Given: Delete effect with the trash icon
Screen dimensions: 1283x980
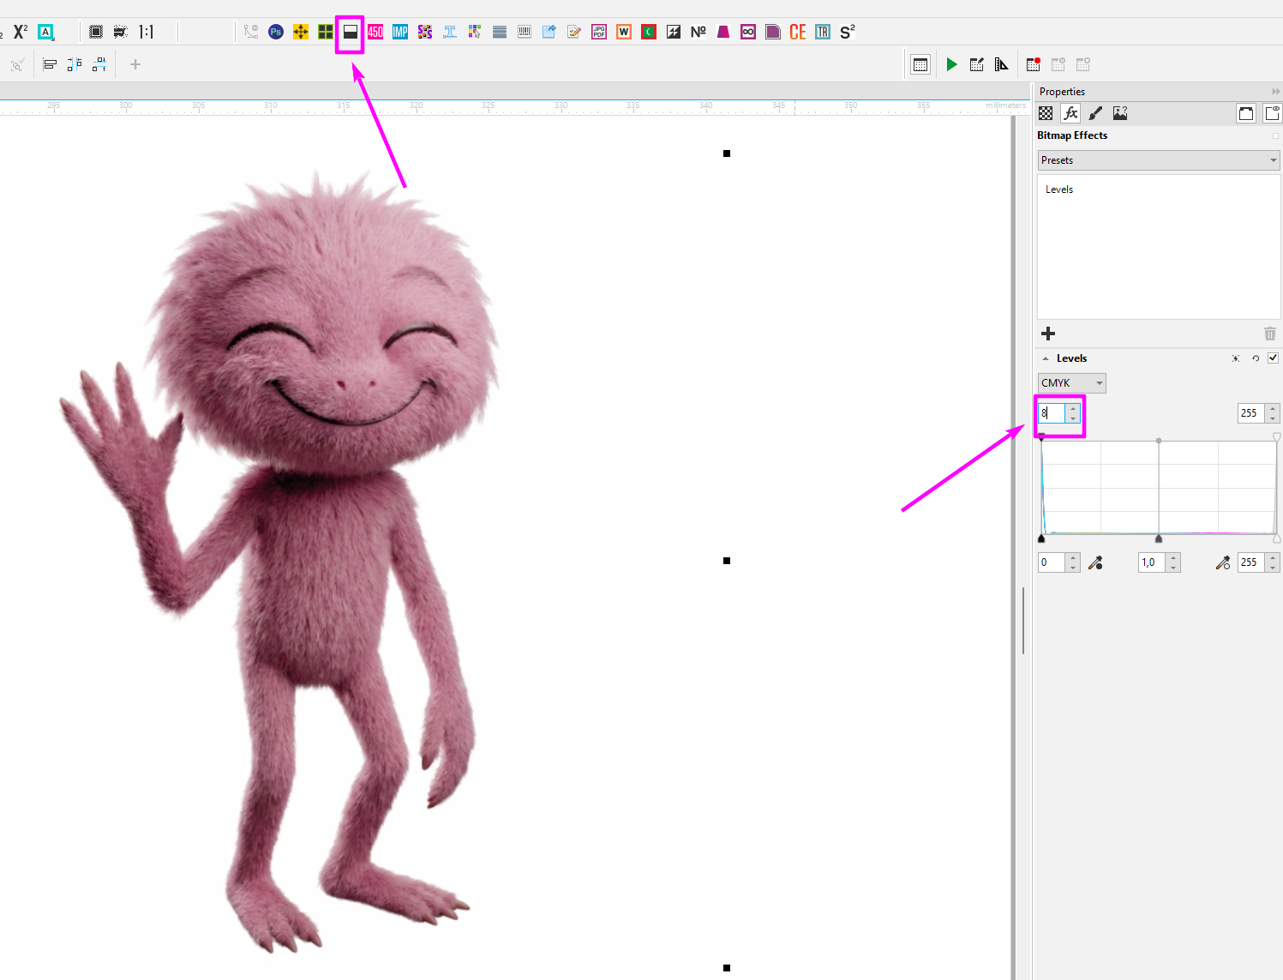Looking at the screenshot, I should tap(1270, 334).
